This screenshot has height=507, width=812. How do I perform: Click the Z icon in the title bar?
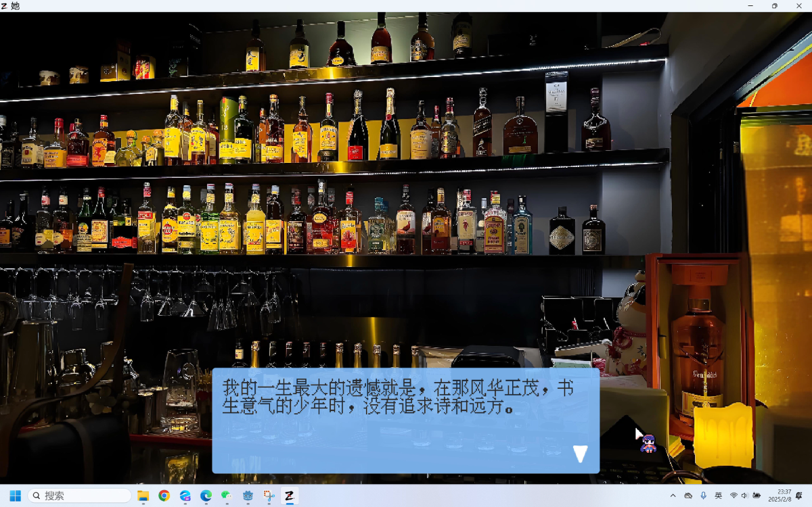point(5,5)
